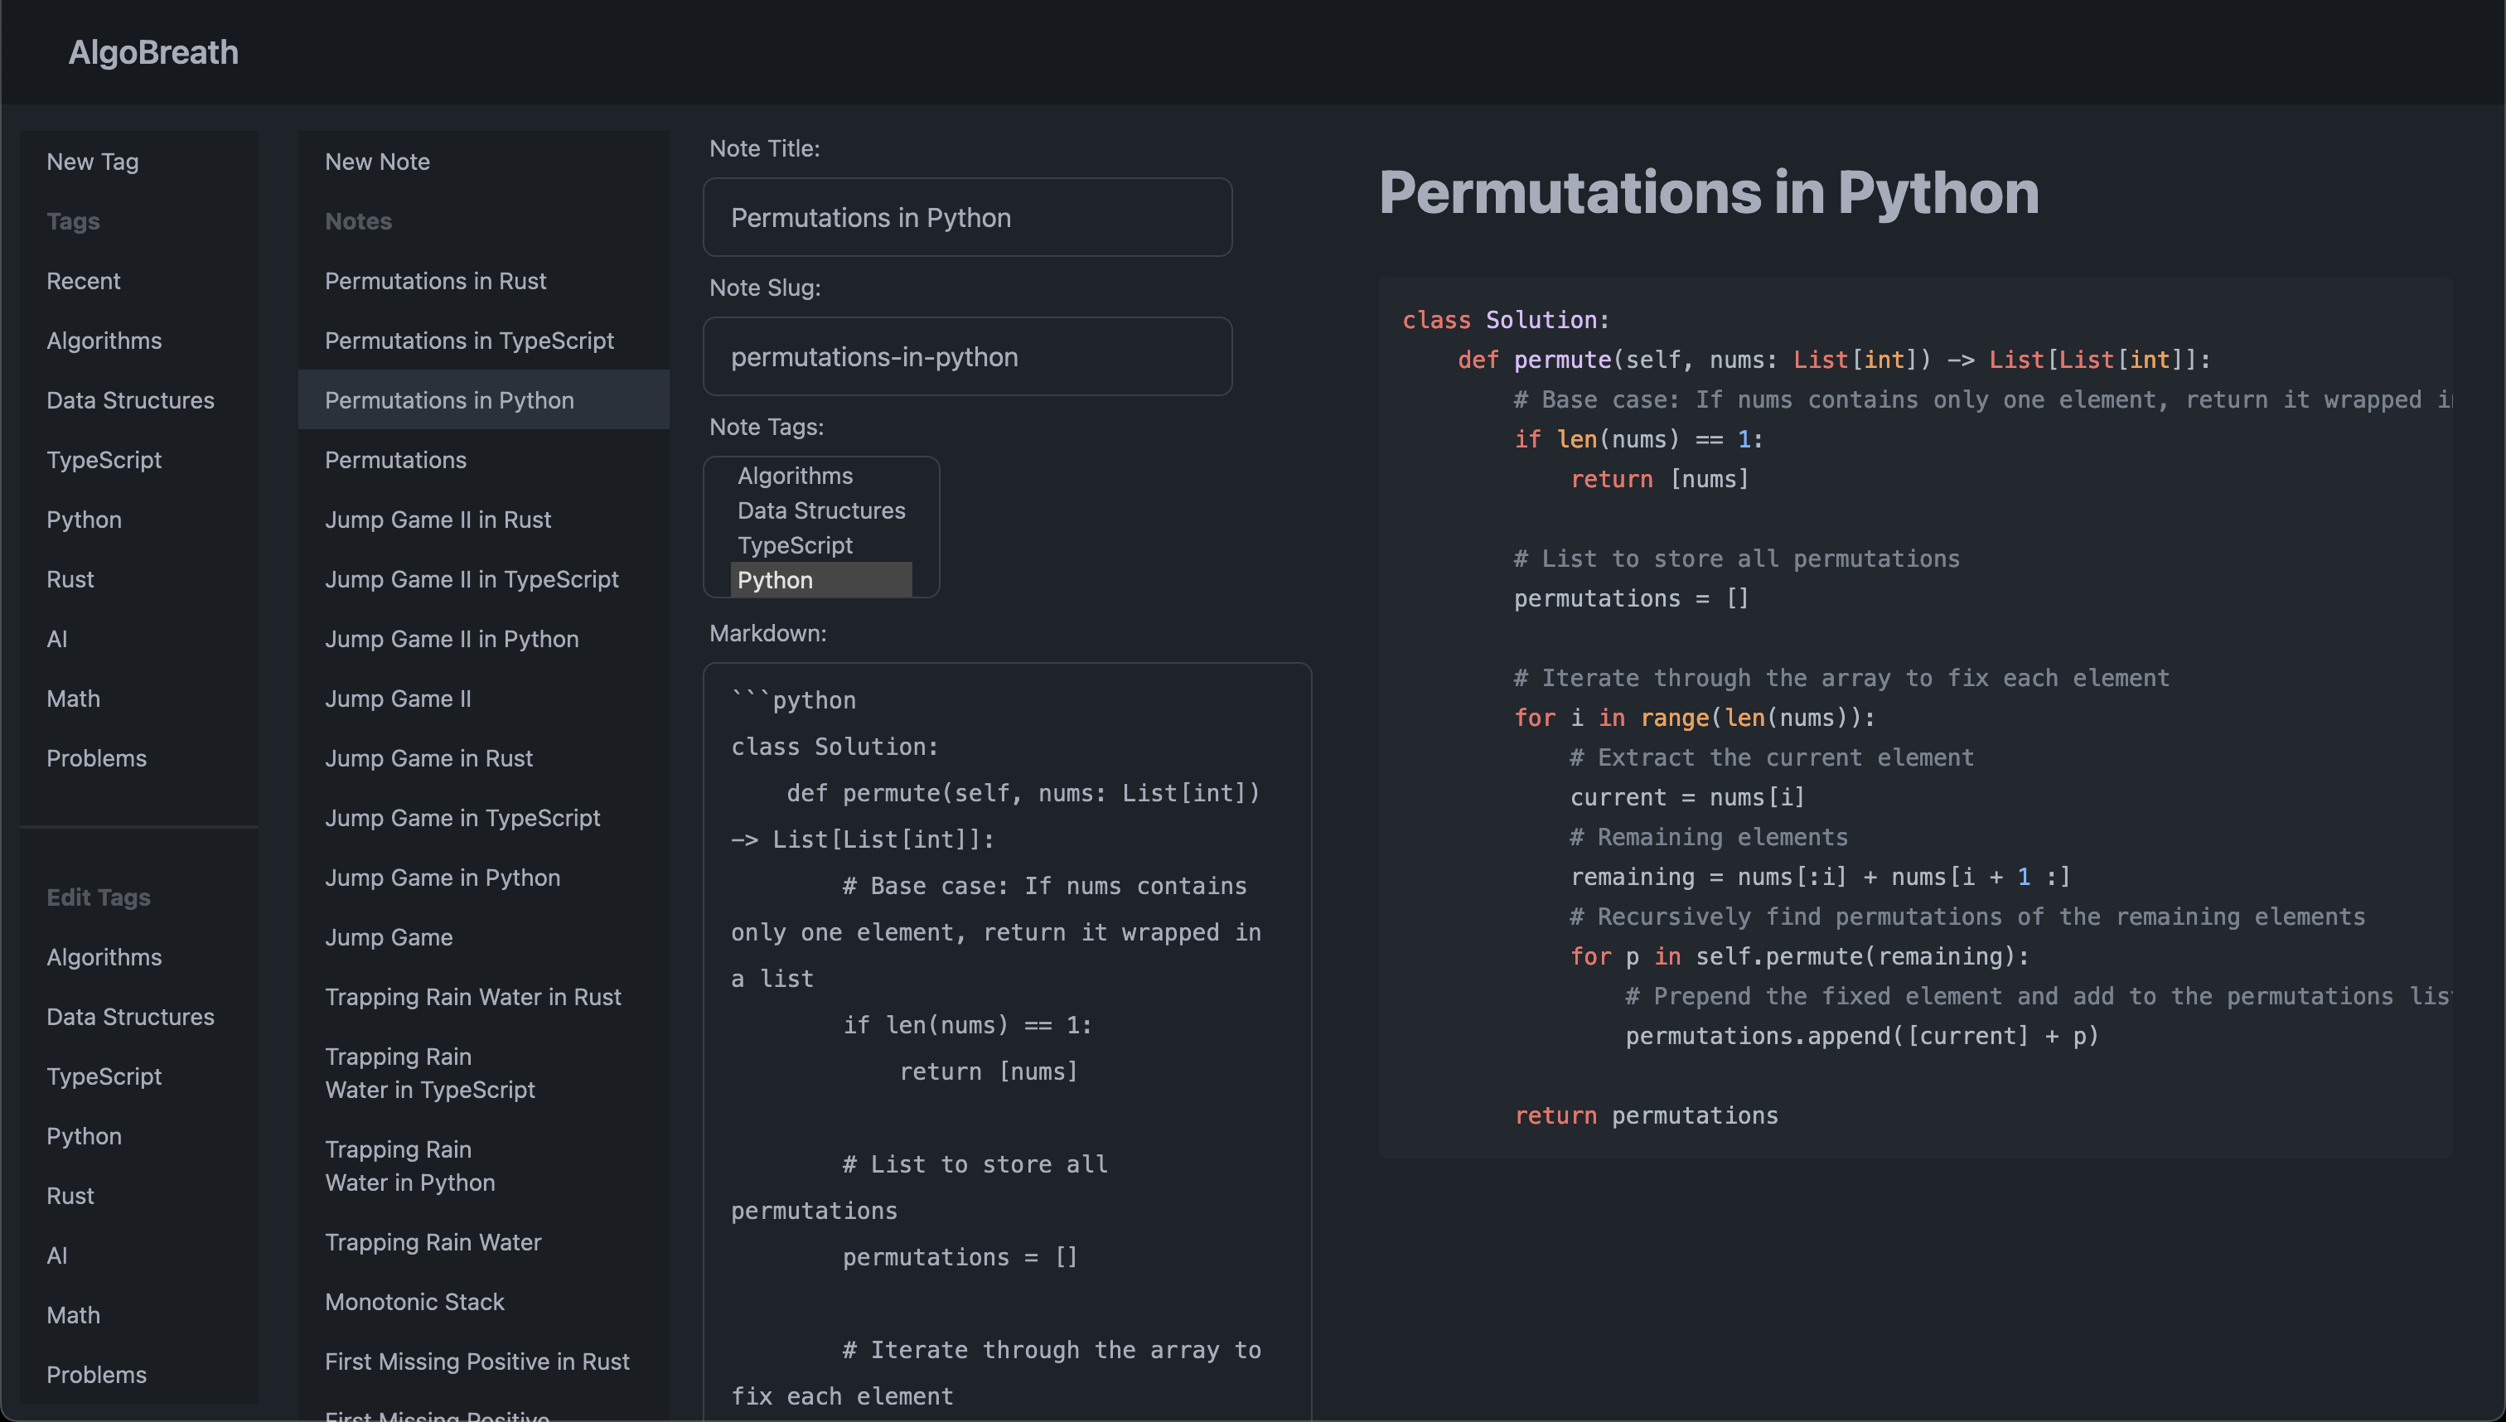Select Algorithms in Note Tags list
Image resolution: width=2506 pixels, height=1422 pixels.
tap(795, 476)
